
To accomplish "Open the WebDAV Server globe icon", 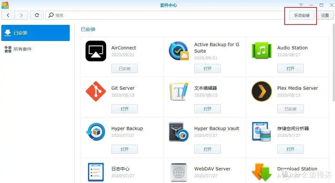I will (179, 173).
